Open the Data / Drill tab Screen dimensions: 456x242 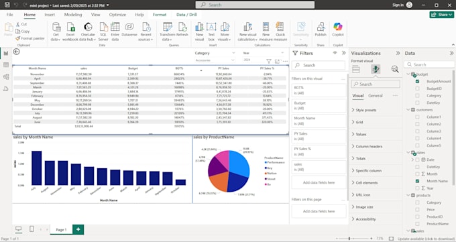tap(186, 15)
